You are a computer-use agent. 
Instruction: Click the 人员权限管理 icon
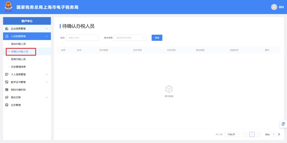point(7,36)
